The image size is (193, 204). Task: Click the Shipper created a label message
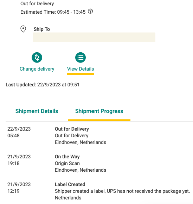pyautogui.click(x=122, y=191)
